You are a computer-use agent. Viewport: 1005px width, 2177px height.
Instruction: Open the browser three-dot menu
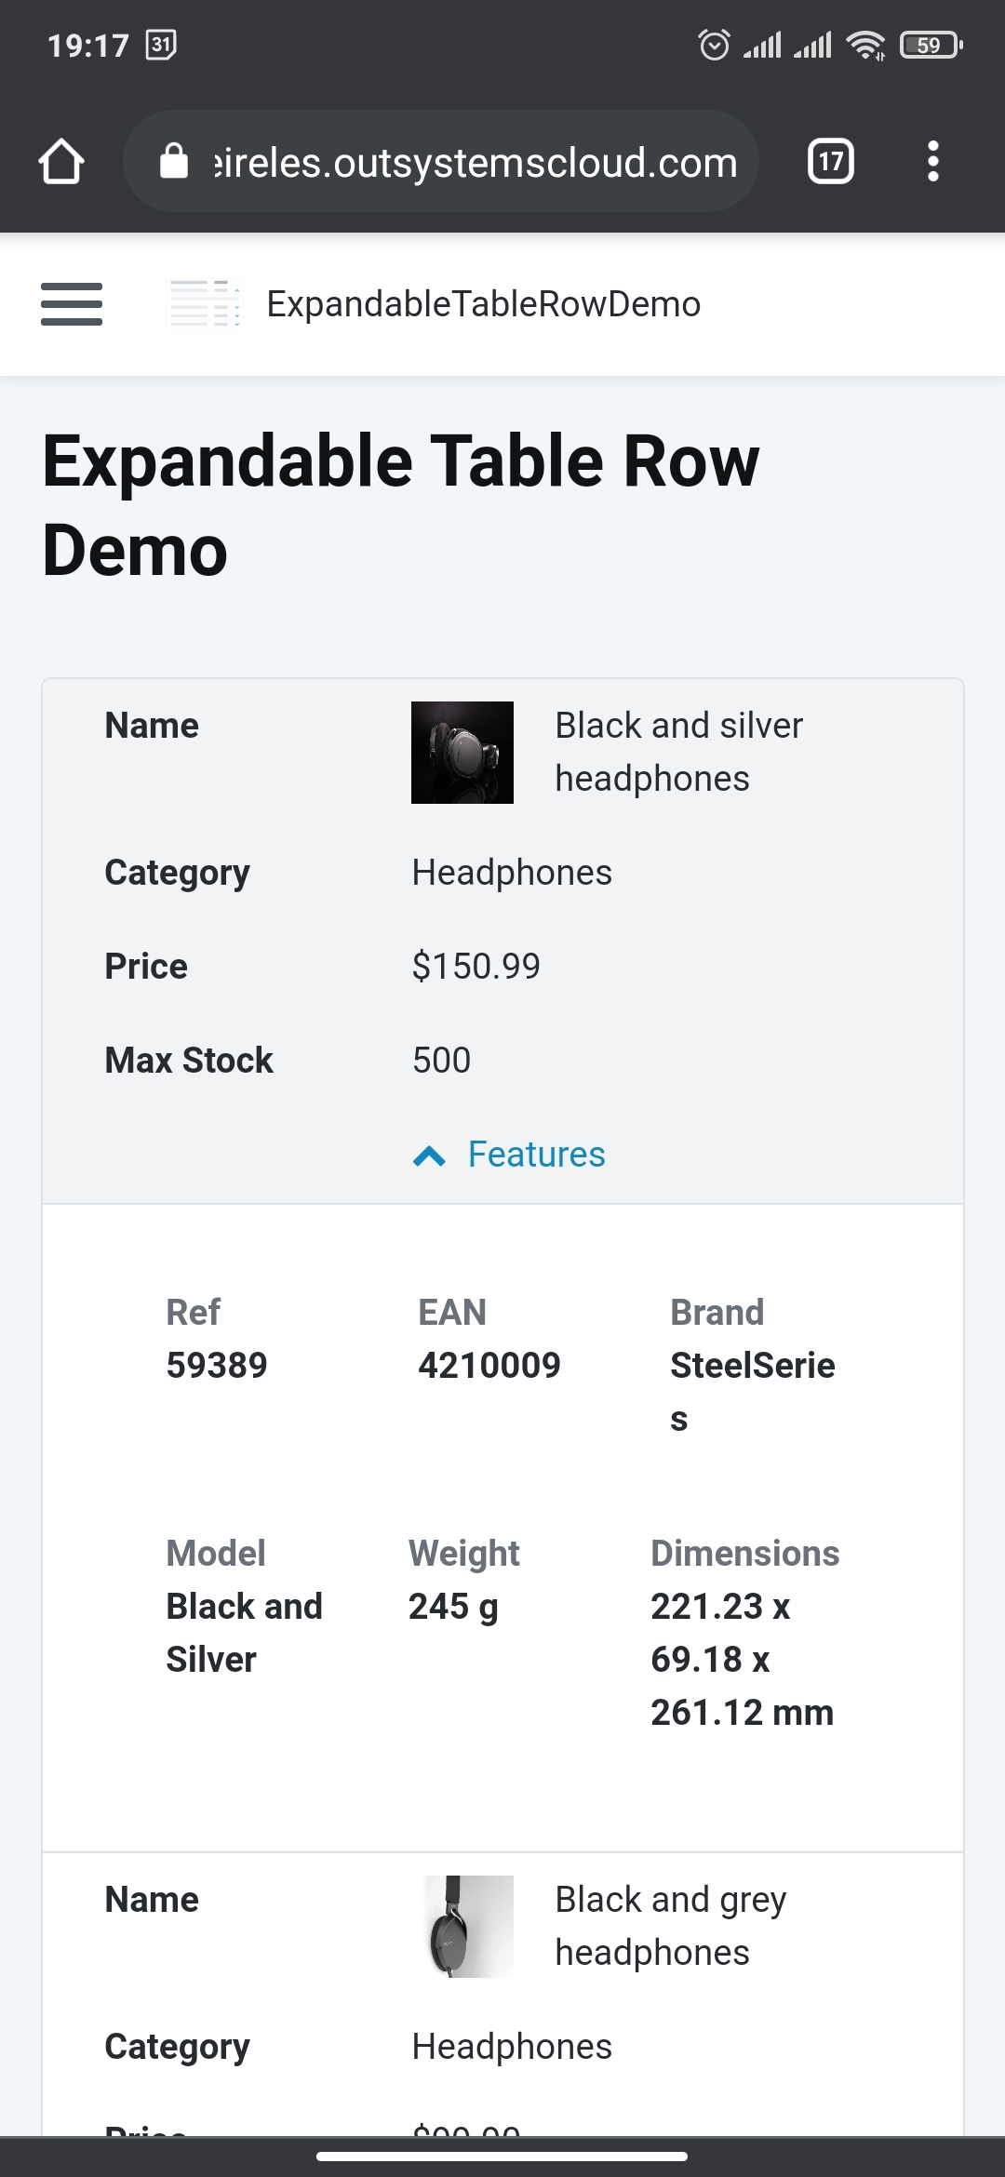click(932, 162)
